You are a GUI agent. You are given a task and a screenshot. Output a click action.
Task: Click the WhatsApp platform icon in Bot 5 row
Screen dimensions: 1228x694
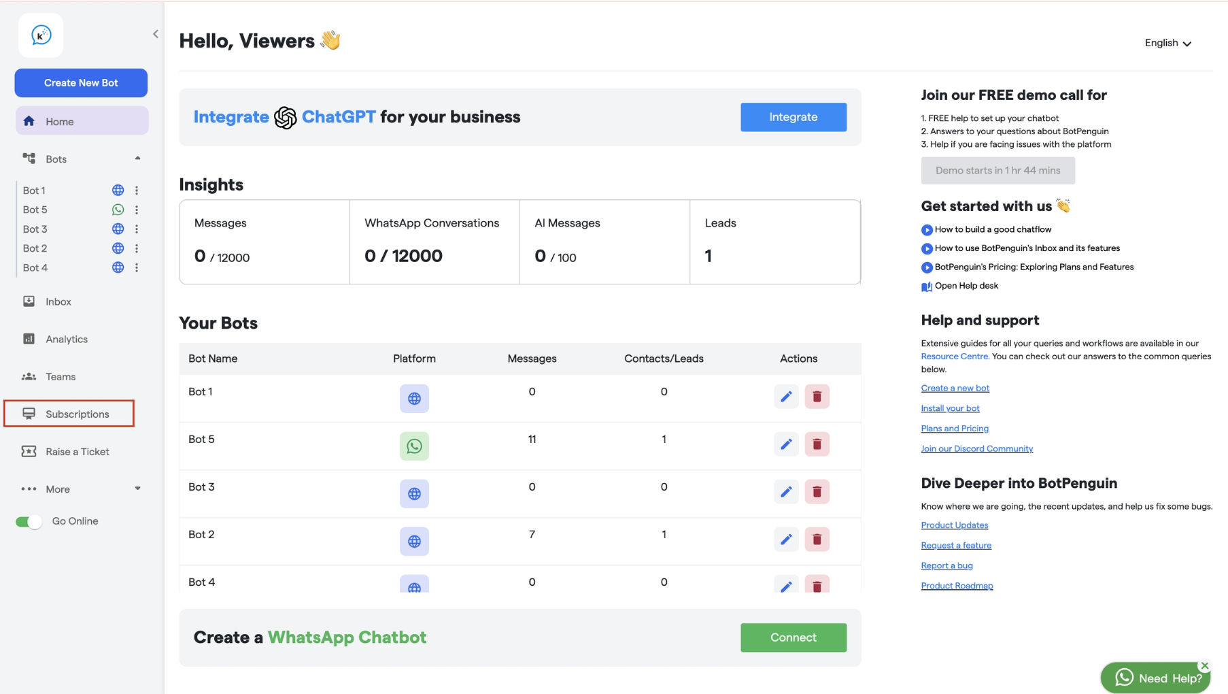pos(414,446)
